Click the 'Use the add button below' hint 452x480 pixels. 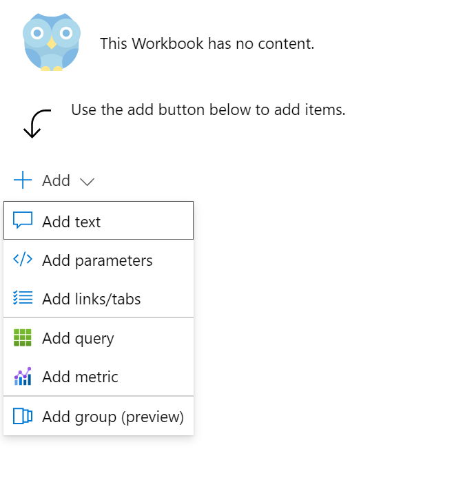coord(208,109)
